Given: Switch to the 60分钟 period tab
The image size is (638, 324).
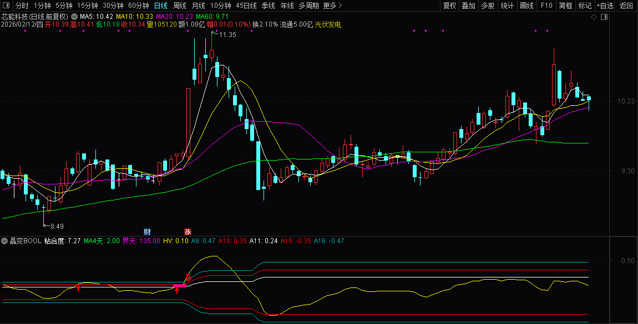Looking at the screenshot, I should [138, 6].
